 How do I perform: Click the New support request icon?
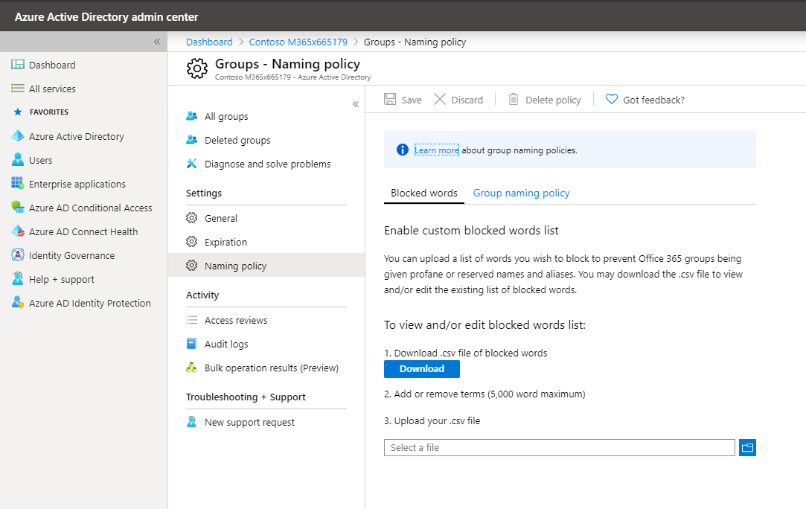[192, 422]
